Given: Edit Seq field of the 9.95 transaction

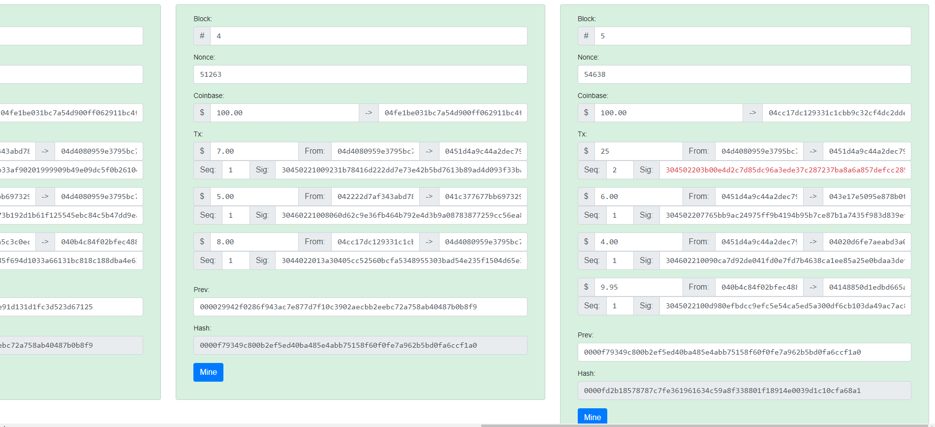Looking at the screenshot, I should pos(620,306).
